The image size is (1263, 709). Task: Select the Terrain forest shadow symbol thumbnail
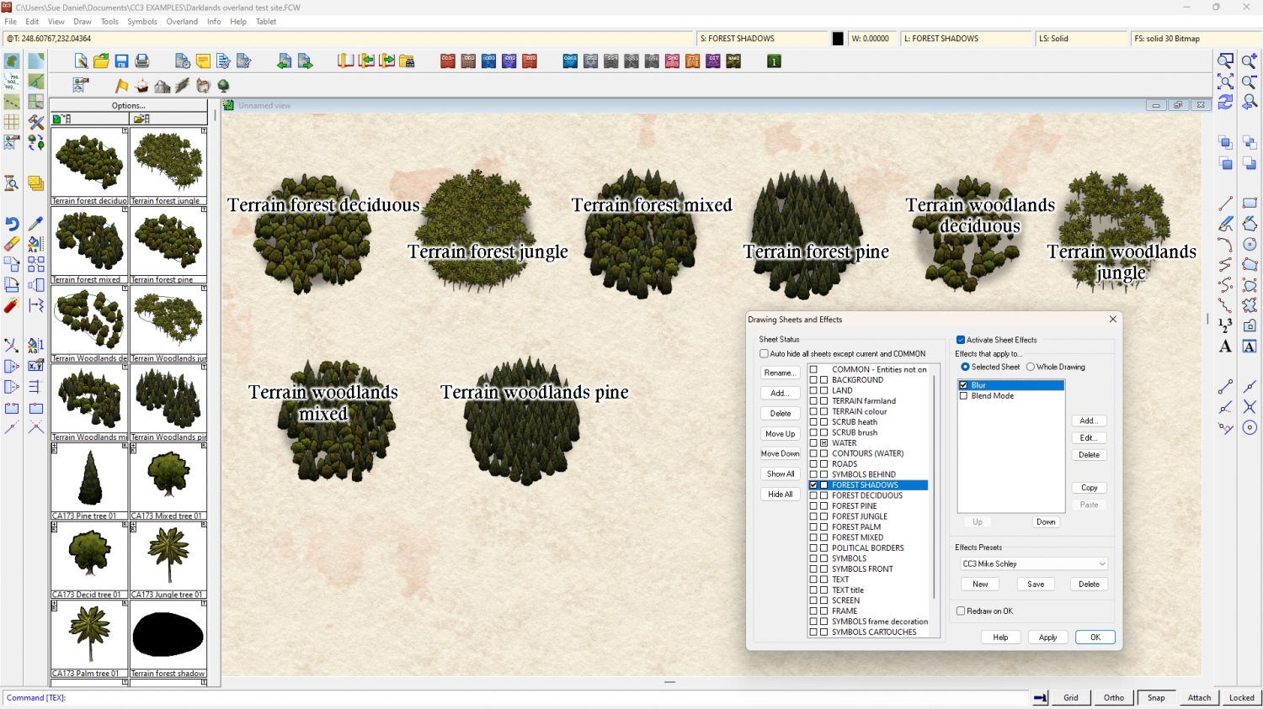[168, 639]
